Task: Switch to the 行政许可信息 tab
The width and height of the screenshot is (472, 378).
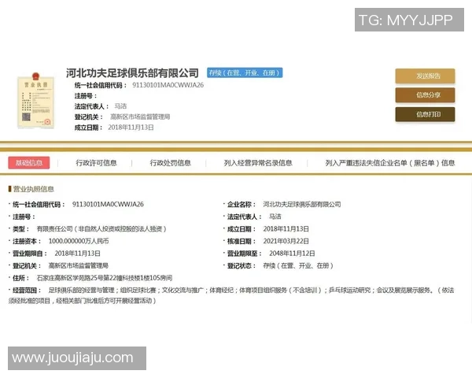Action: pos(96,163)
